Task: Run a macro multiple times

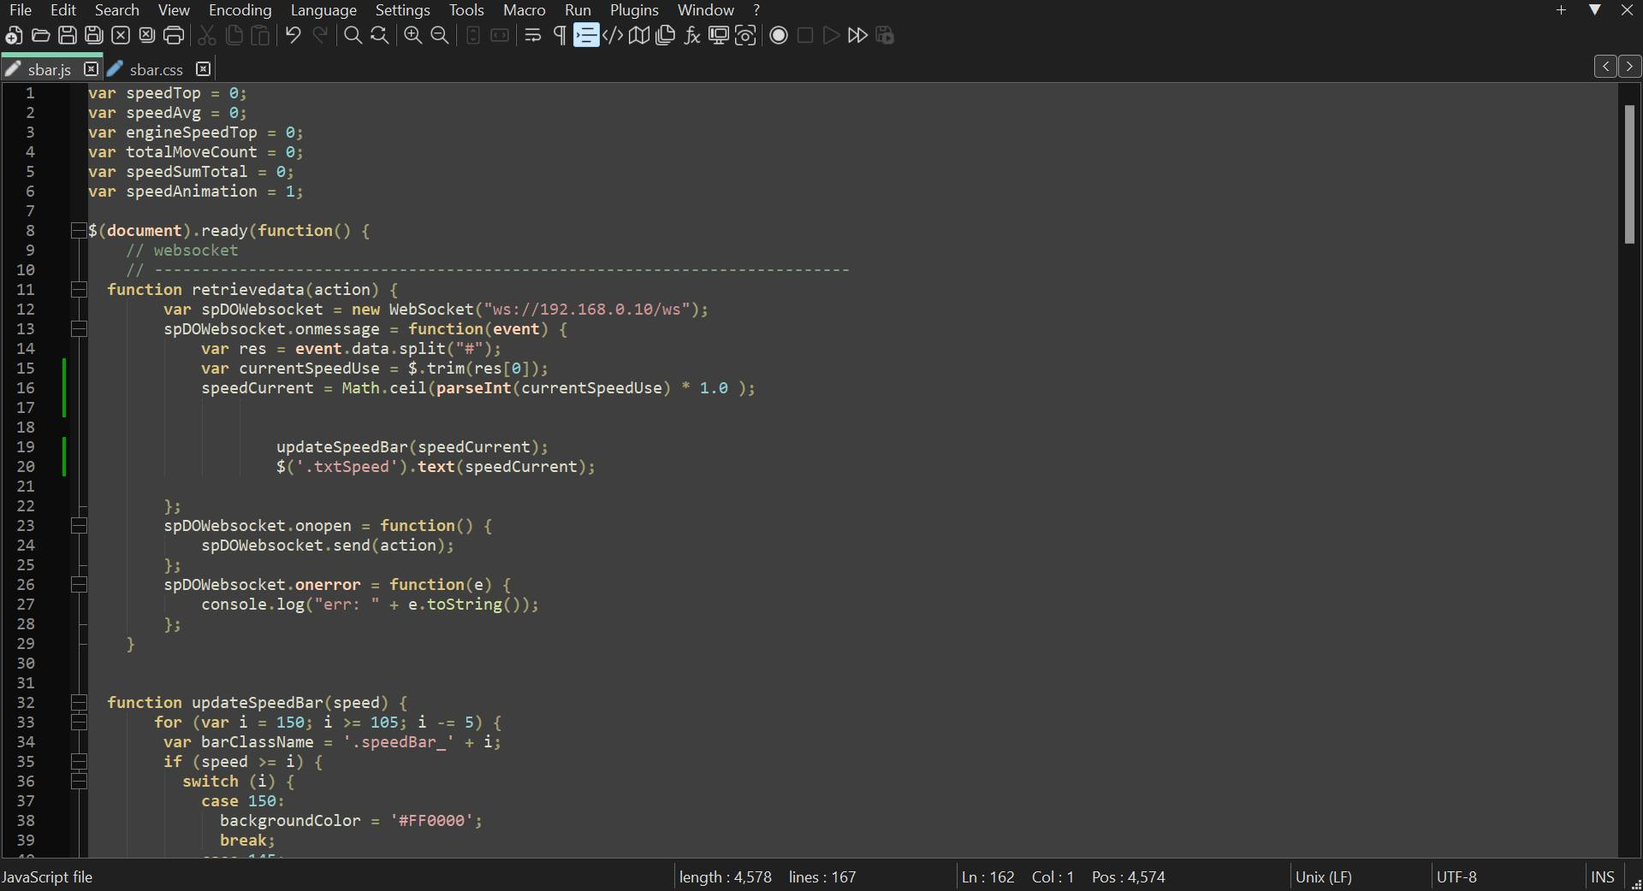Action: click(857, 35)
